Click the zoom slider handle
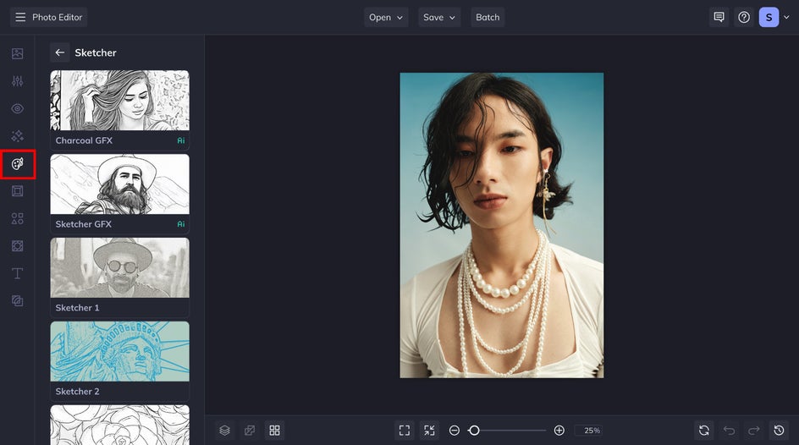The width and height of the screenshot is (799, 445). click(x=474, y=431)
